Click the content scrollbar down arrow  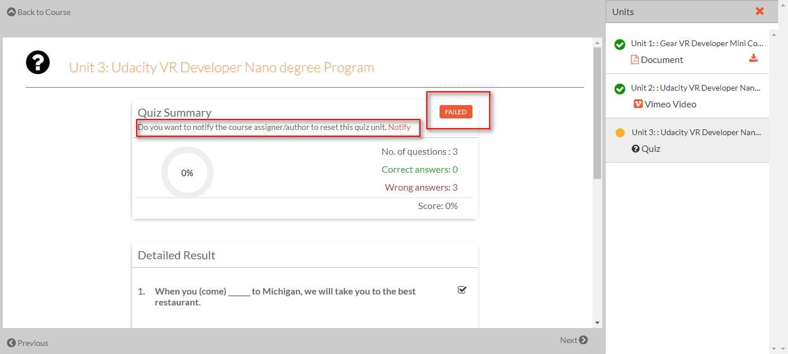pos(597,323)
